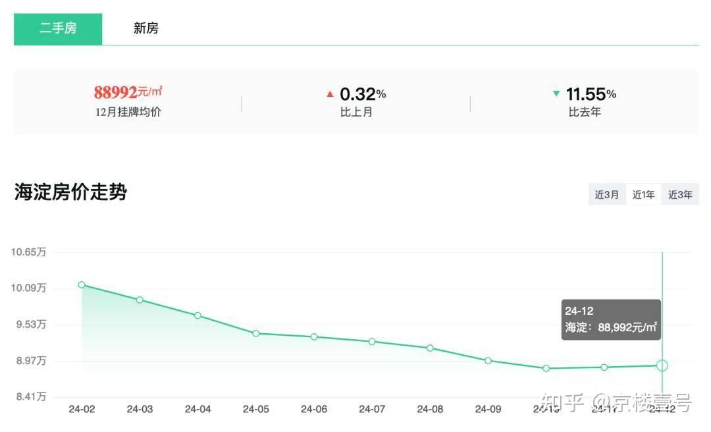Click the 24-07 data point marker
Image resolution: width=711 pixels, height=432 pixels.
coord(372,341)
